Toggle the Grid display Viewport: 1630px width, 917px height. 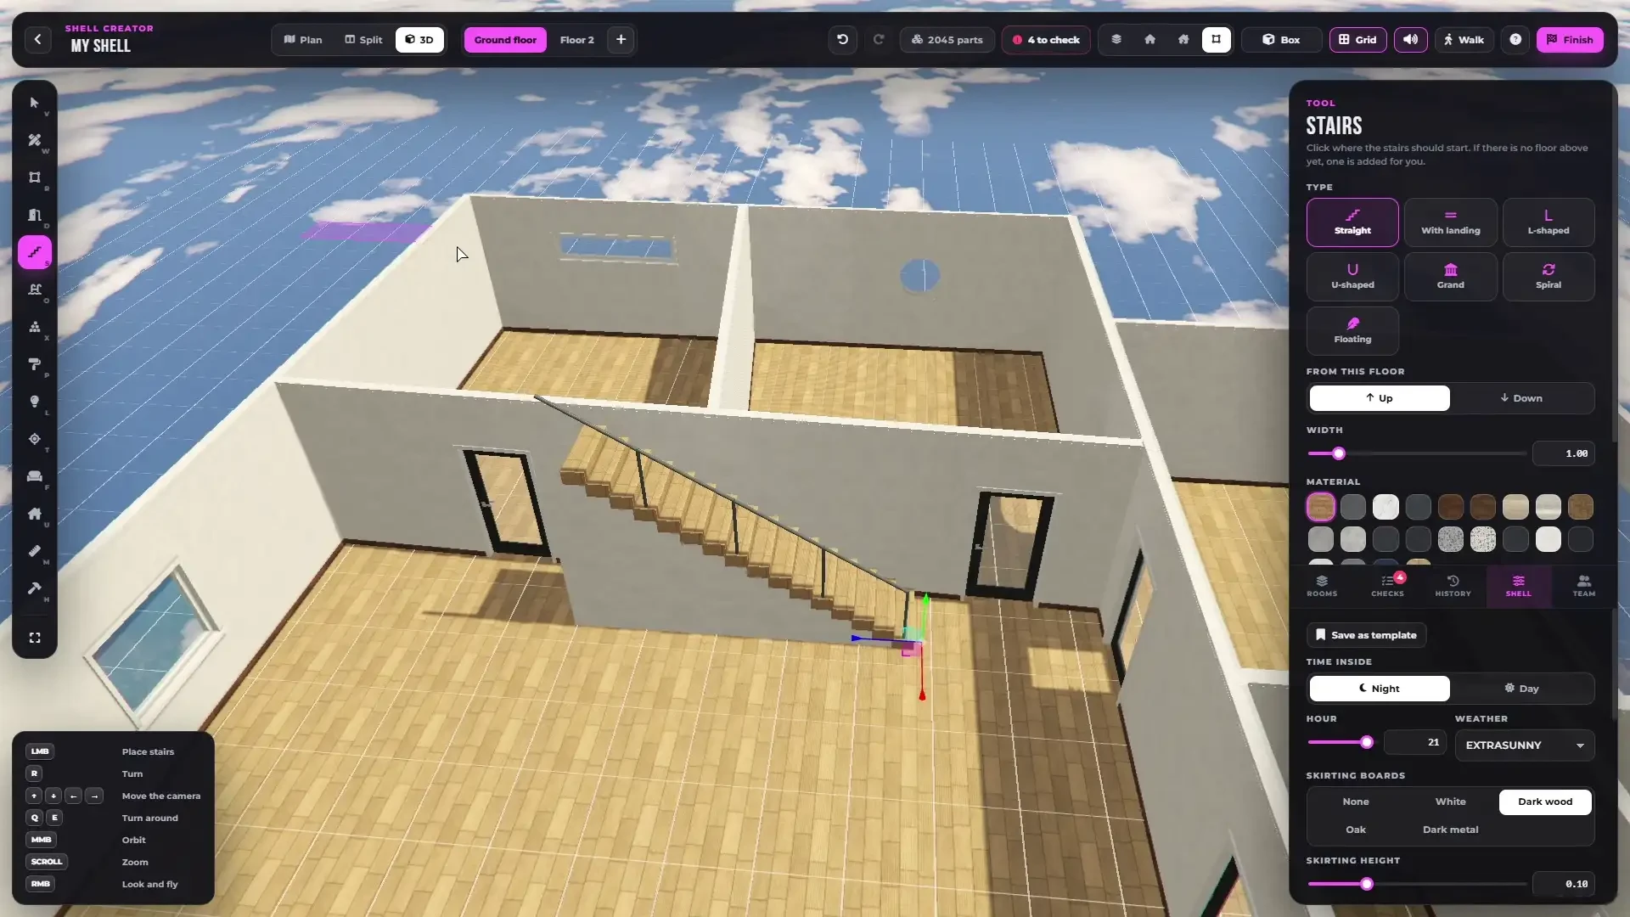coord(1357,40)
